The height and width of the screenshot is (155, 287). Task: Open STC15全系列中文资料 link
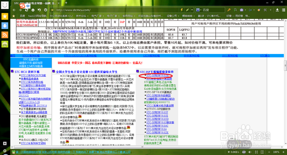[x=33, y=143]
